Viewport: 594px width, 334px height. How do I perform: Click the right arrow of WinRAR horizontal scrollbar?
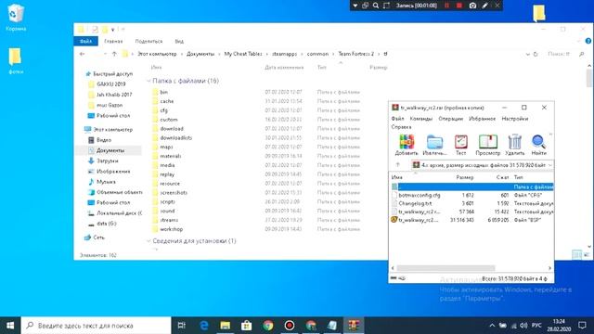pyautogui.click(x=549, y=268)
